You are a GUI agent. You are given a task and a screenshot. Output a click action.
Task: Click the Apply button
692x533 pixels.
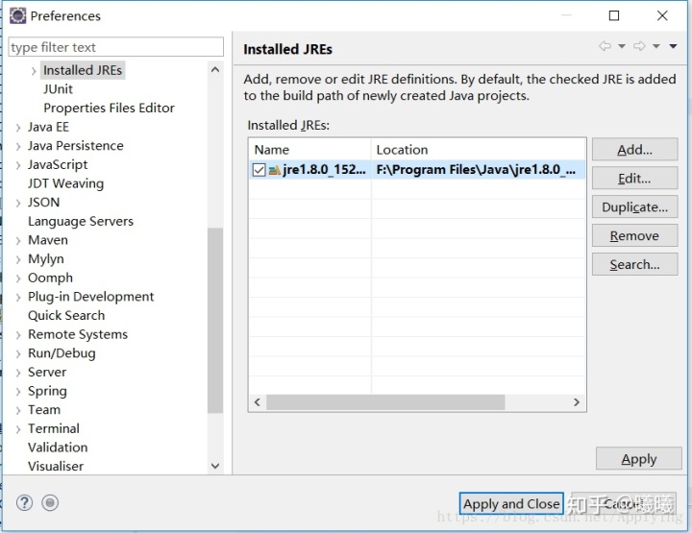click(x=638, y=458)
